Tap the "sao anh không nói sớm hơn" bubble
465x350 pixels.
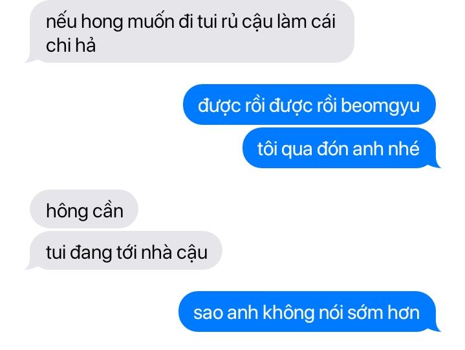coord(308,311)
